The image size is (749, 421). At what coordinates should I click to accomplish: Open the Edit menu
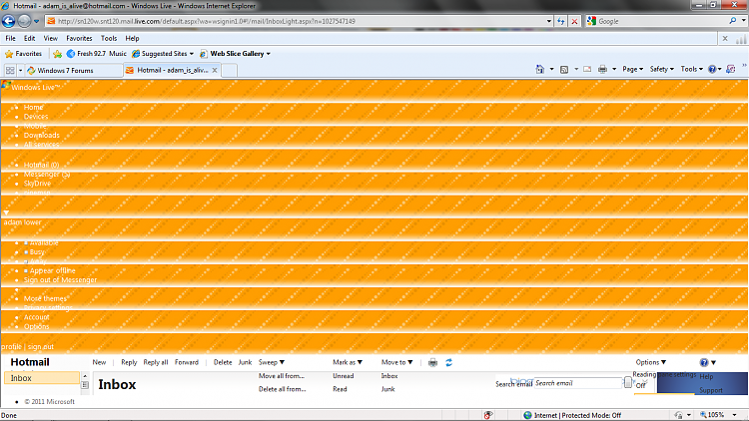point(30,38)
